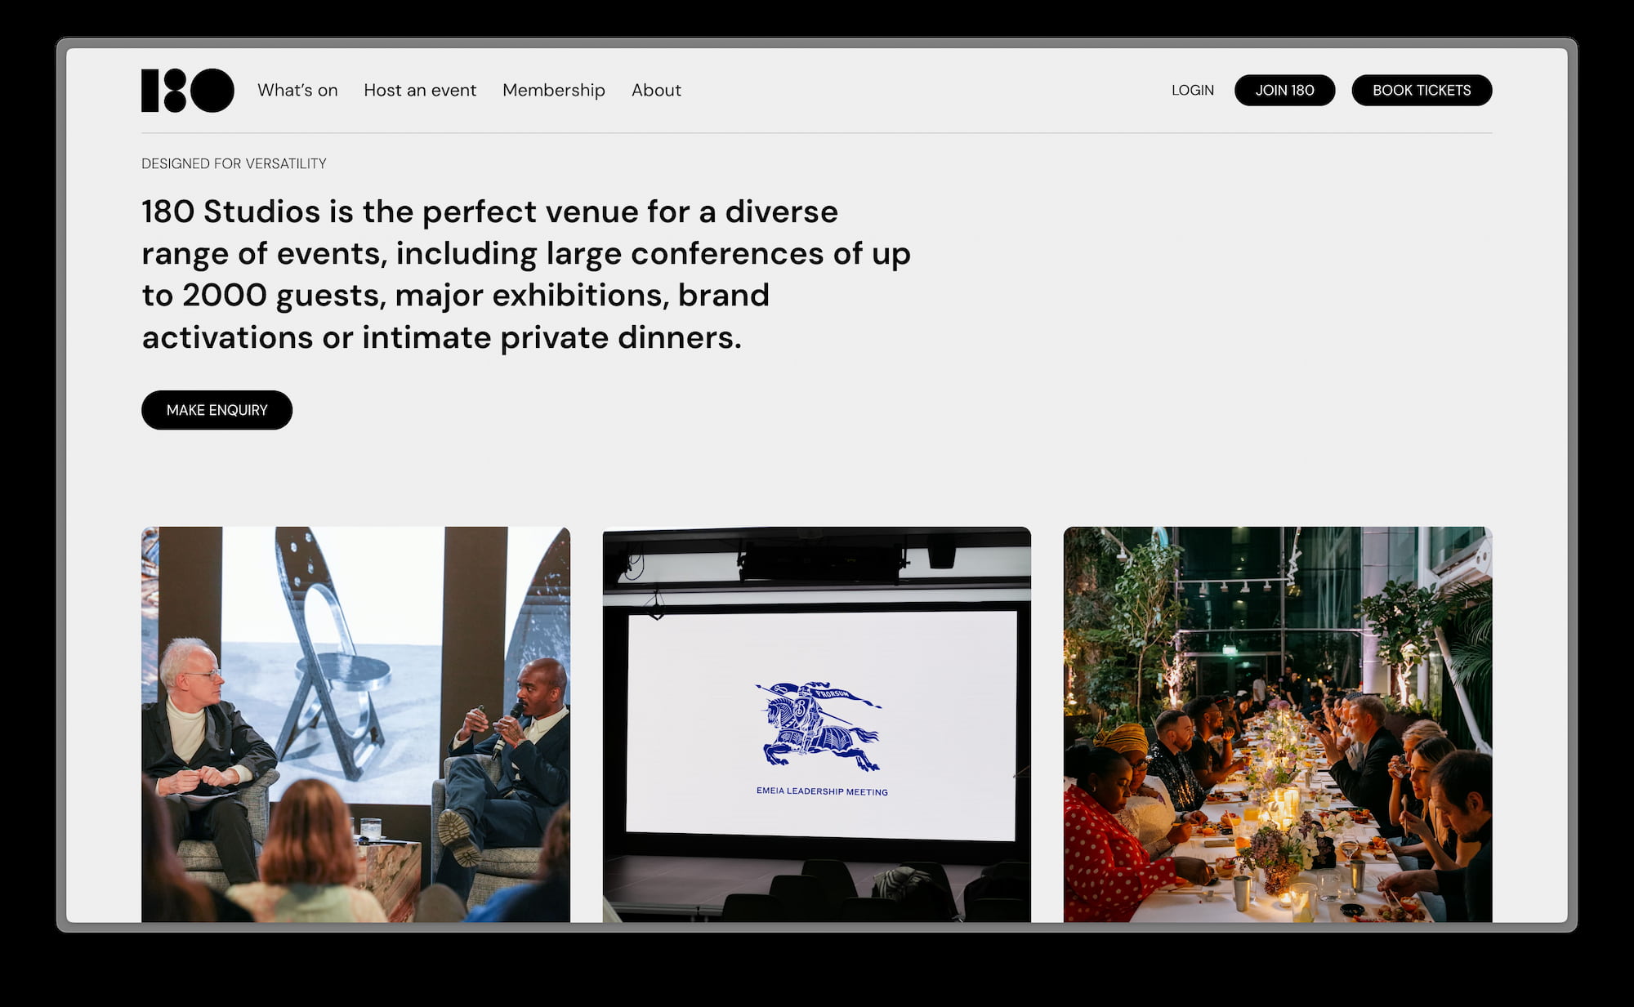1634x1007 pixels.
Task: Go to Host an event page
Action: click(420, 90)
